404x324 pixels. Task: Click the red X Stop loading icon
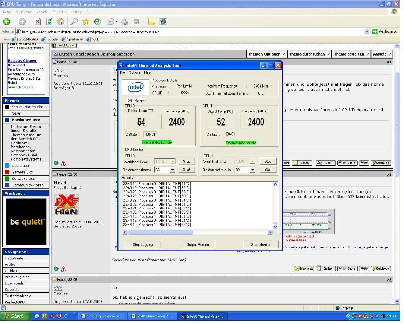pos(38,22)
